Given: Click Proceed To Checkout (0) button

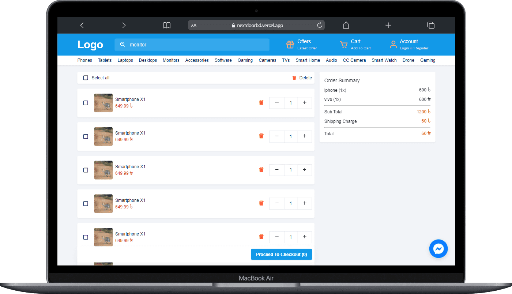Looking at the screenshot, I should coord(282,255).
